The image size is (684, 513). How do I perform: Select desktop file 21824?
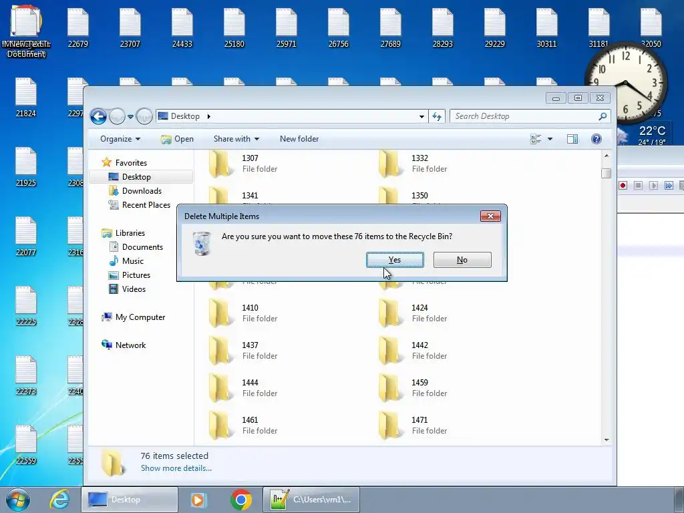[26, 97]
